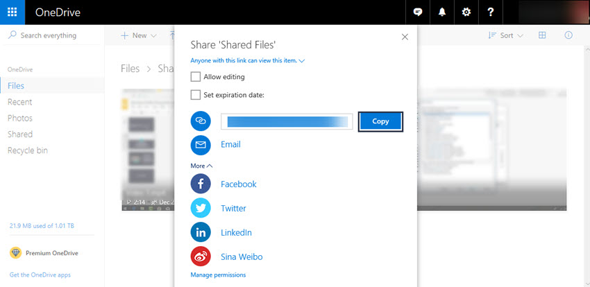Copy the sharing link
590x287 pixels.
pyautogui.click(x=380, y=121)
